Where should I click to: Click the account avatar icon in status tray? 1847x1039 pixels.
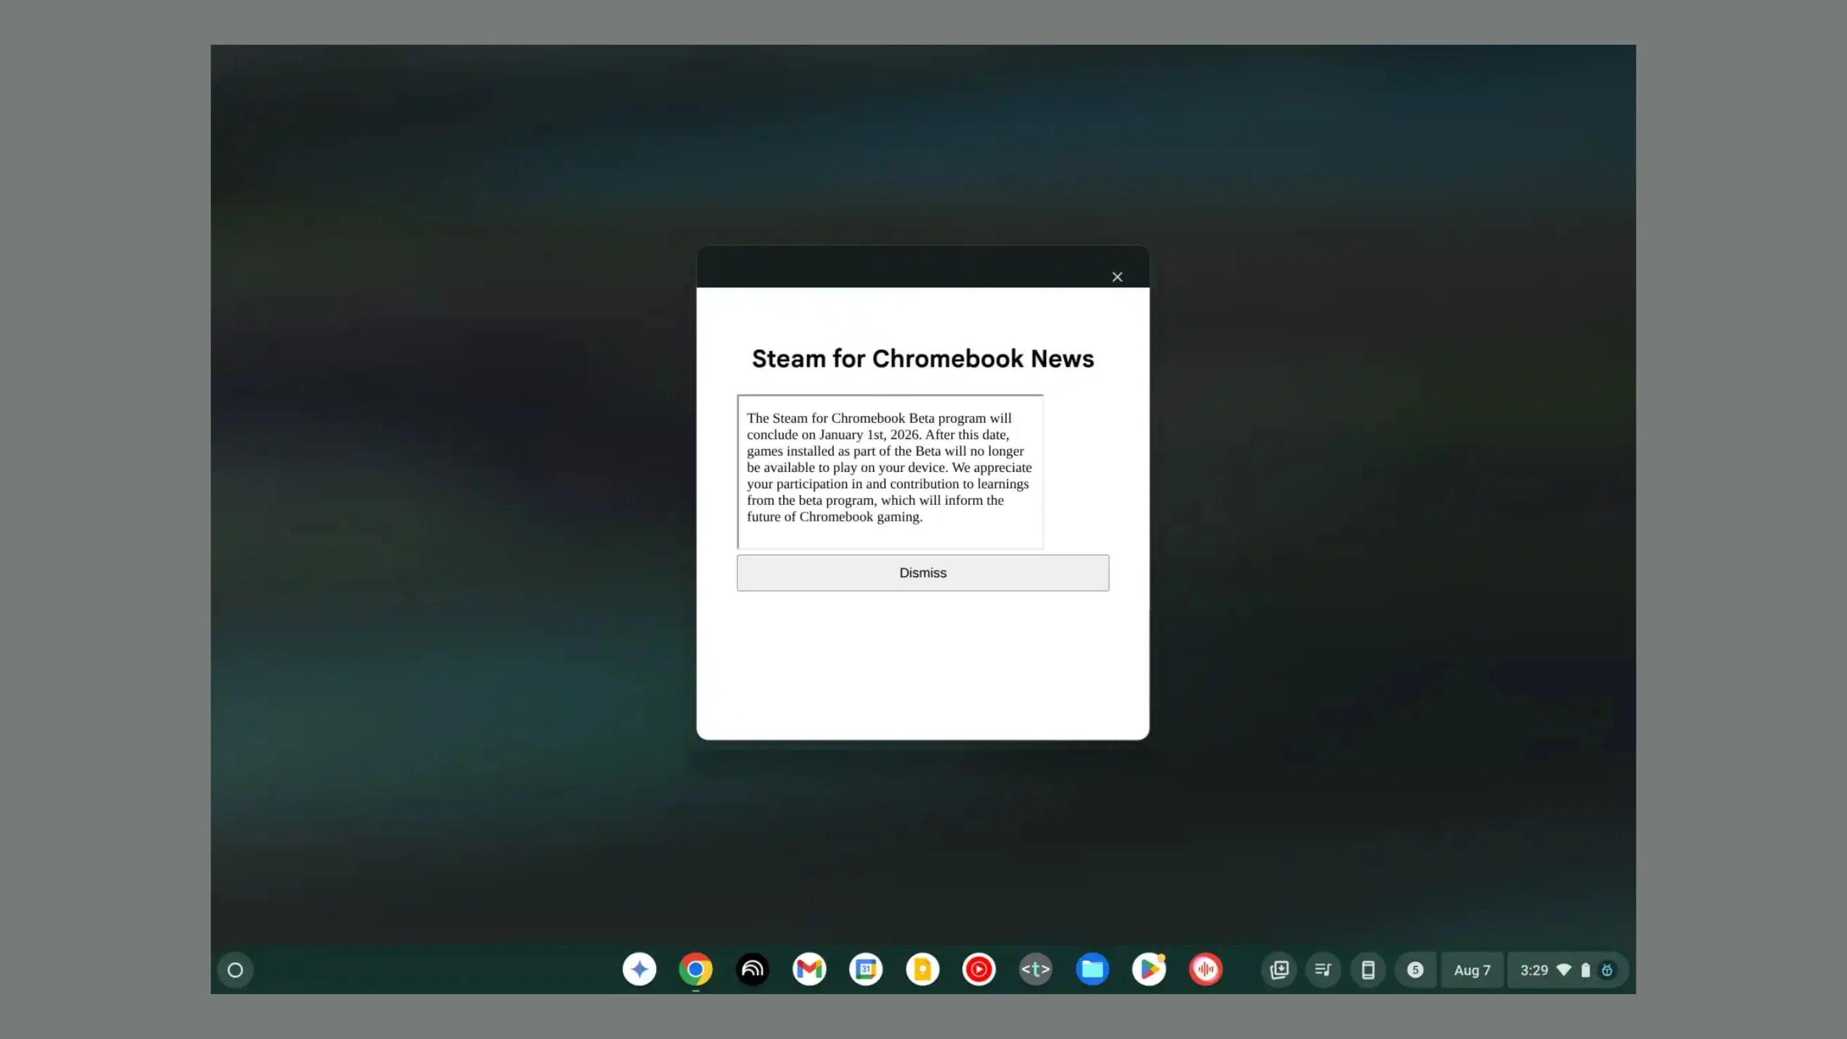tap(1607, 970)
